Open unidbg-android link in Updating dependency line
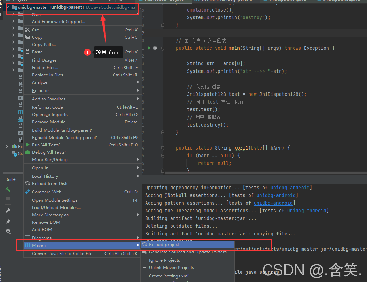Screen dimensions: 367x282 coord(290,188)
